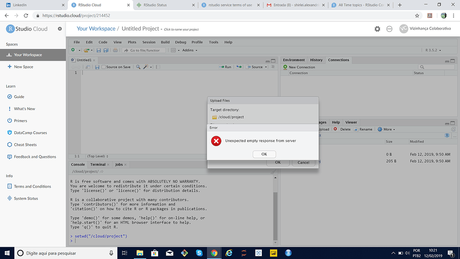
Task: Click the new file plus icon
Action: [x=73, y=50]
